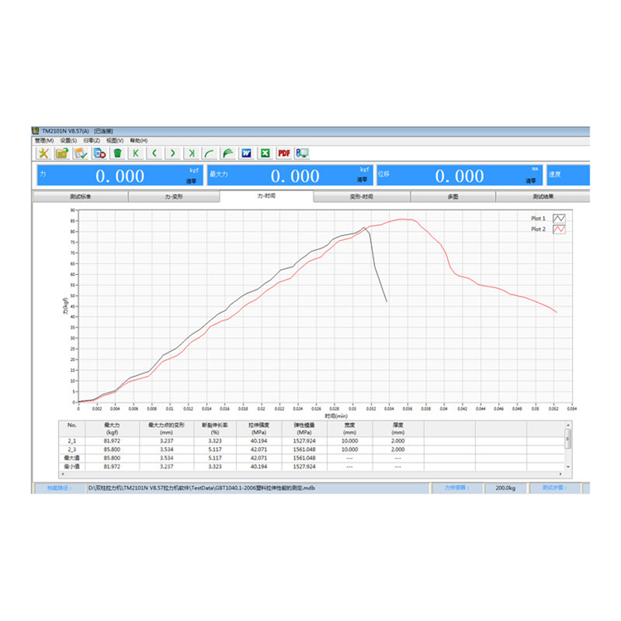Click the wrench tools toolbar icon

(43, 153)
